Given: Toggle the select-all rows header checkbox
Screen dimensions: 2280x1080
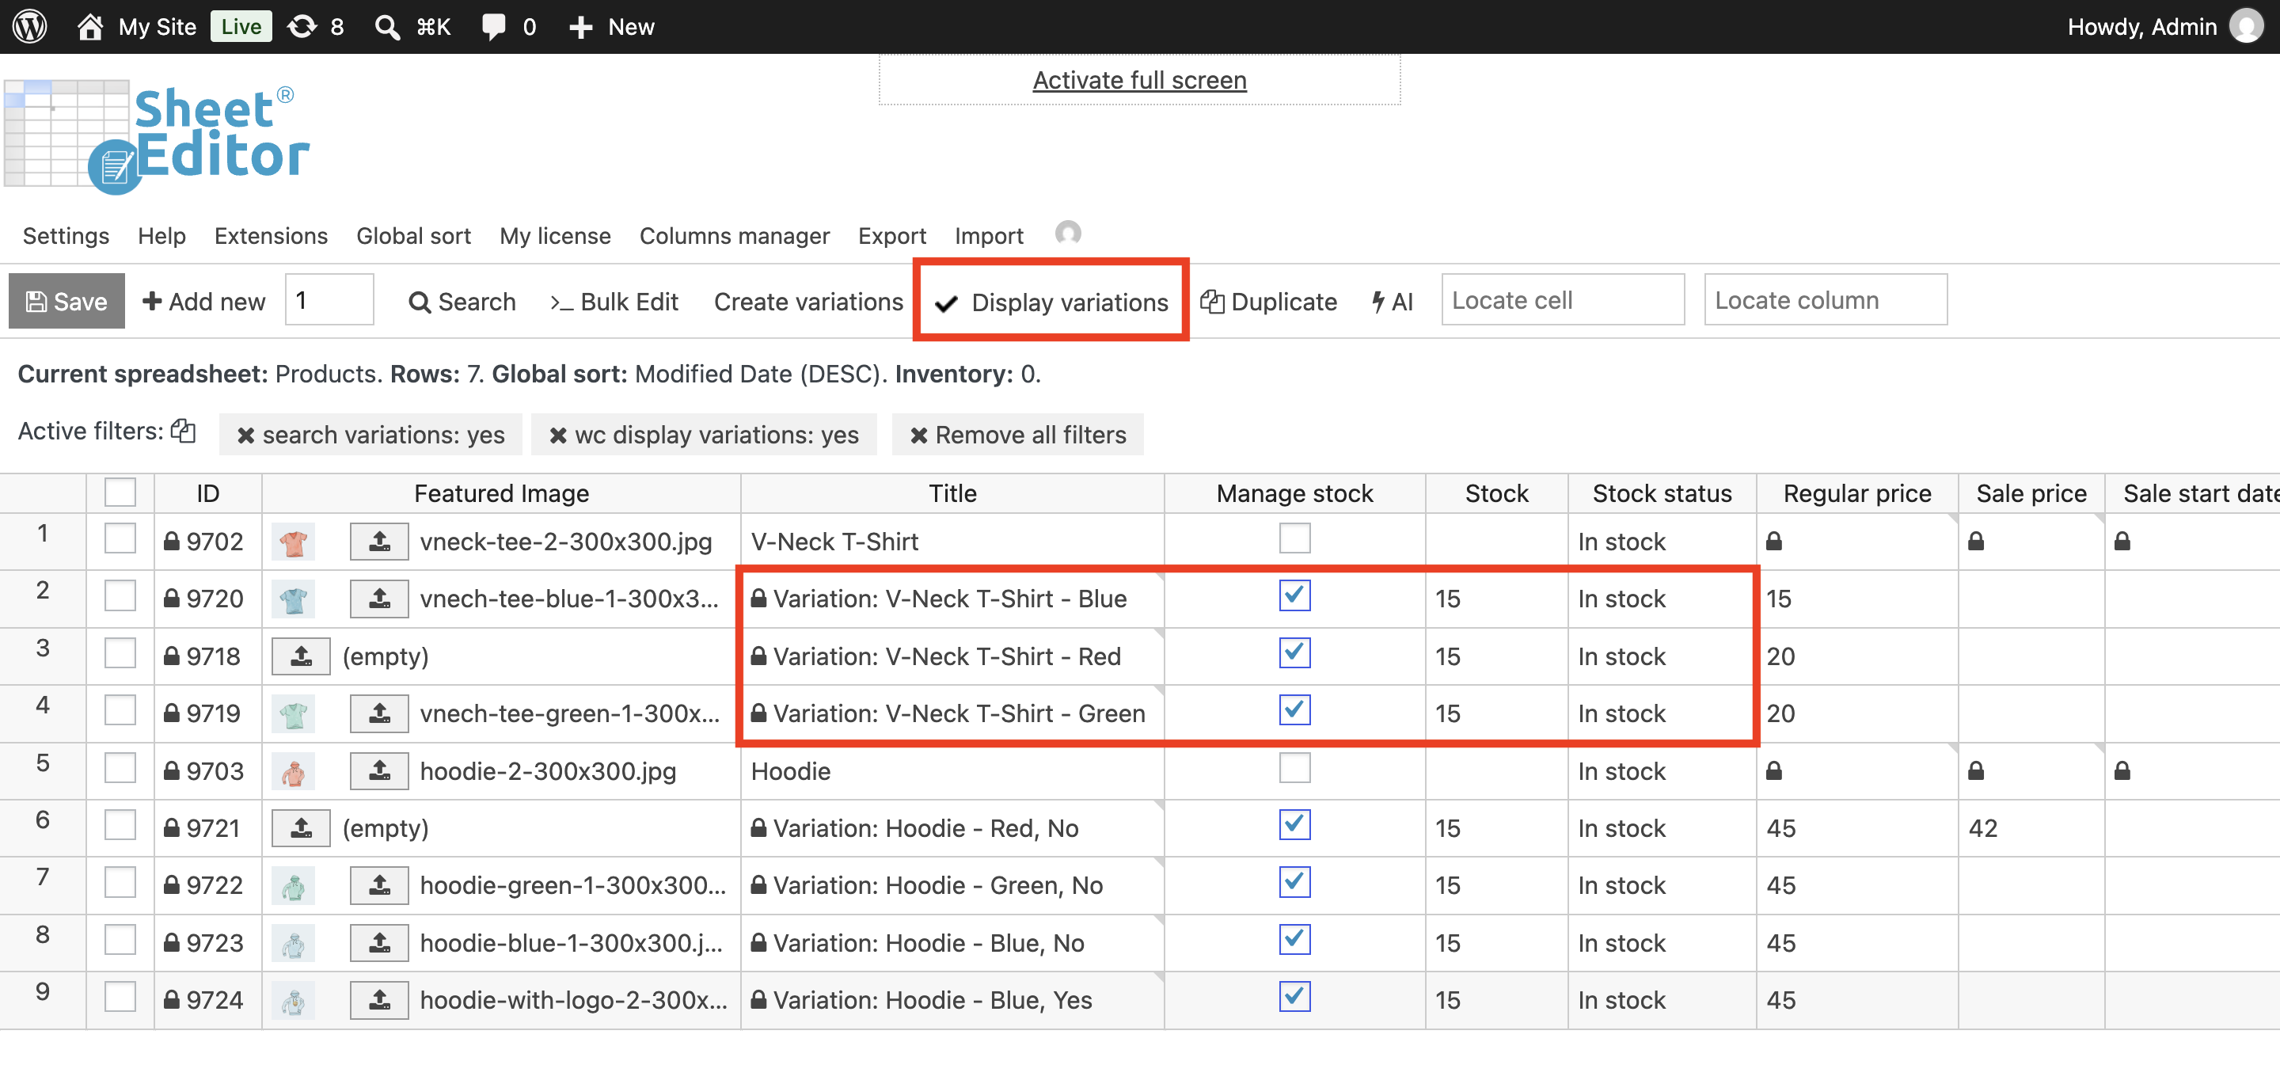Looking at the screenshot, I should (x=120, y=493).
